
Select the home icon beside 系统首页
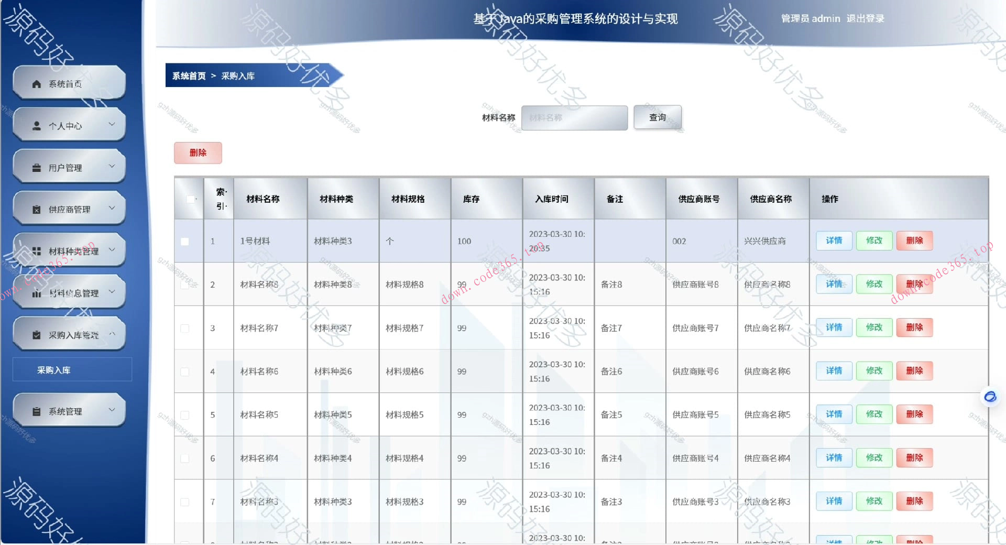coord(36,82)
